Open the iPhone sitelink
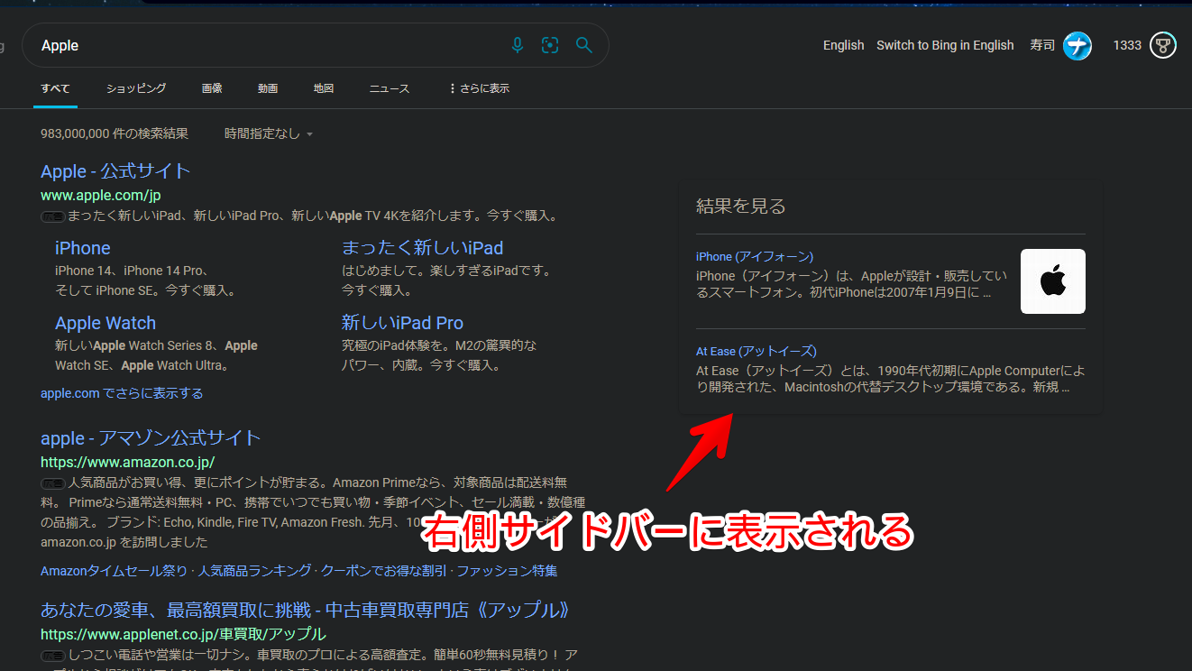This screenshot has height=671, width=1192. [x=83, y=248]
